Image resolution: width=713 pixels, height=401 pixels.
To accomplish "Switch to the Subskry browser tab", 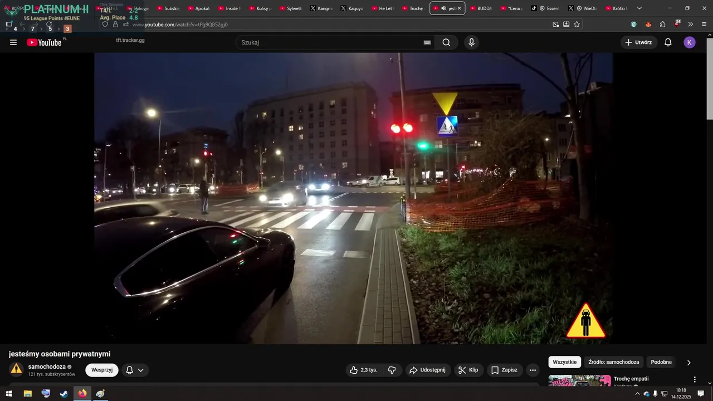I will 168,8.
